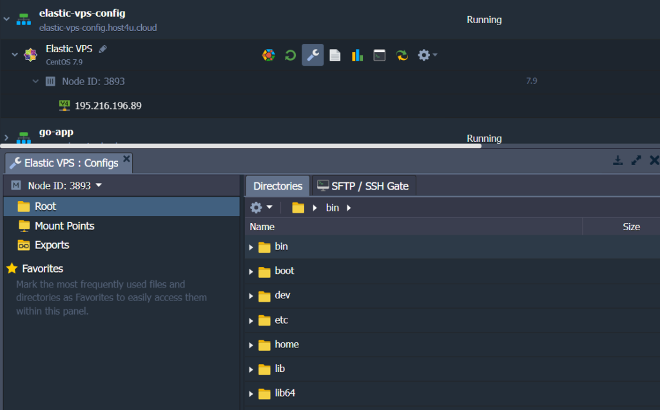This screenshot has height=410, width=660.
Task: Click the expand panel arrows icon
Action: (x=636, y=161)
